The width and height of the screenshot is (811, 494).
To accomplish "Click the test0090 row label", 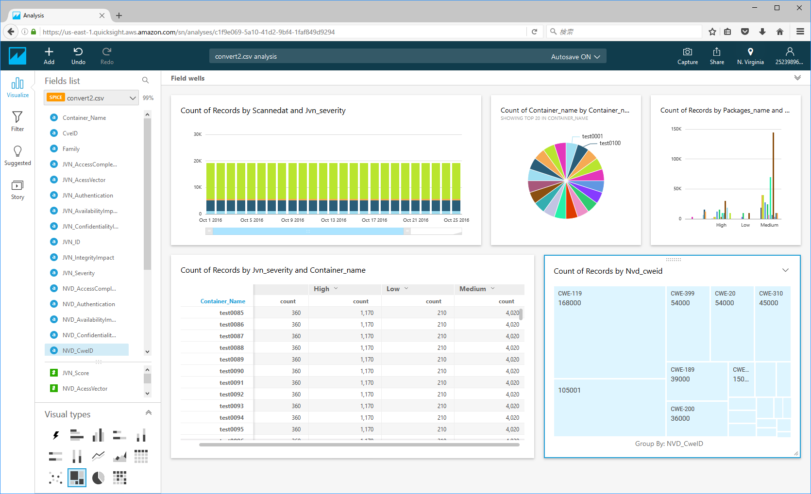I will [x=231, y=371].
